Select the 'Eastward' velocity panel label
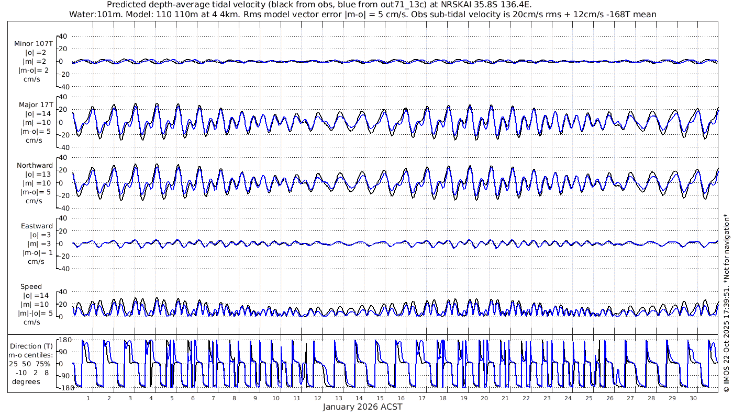Screen dimensions: 733x418 37,226
